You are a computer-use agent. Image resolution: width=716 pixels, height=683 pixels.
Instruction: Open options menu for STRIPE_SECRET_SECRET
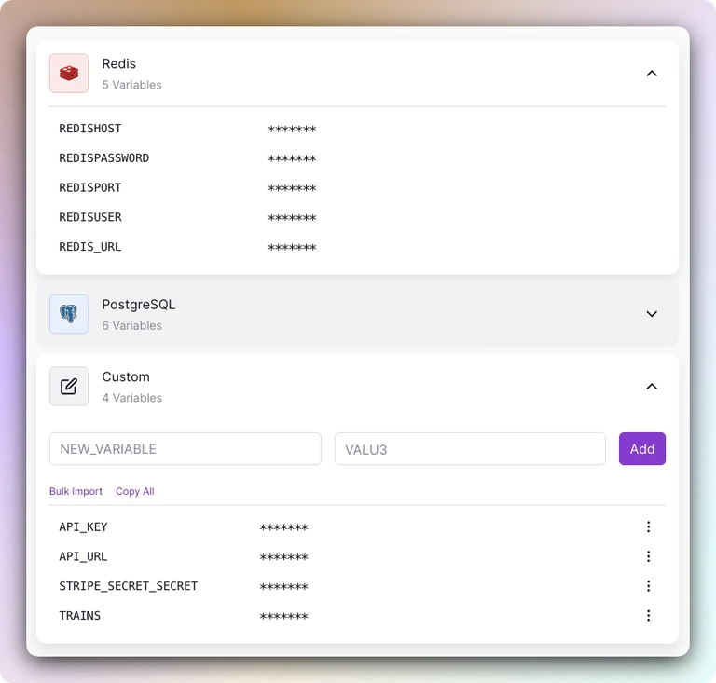pyautogui.click(x=648, y=586)
